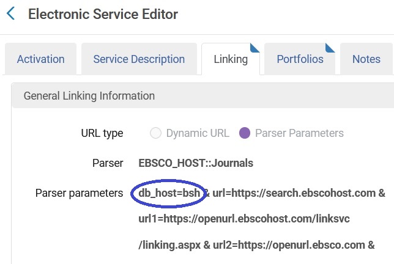The image size is (394, 264).
Task: Click the Parser parameters field label
Action: 79,193
